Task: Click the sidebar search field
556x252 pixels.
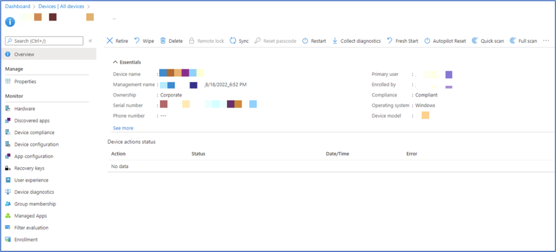Action: click(x=45, y=41)
